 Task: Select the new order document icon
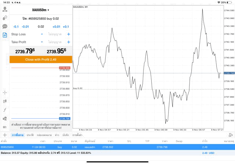tap(5, 35)
